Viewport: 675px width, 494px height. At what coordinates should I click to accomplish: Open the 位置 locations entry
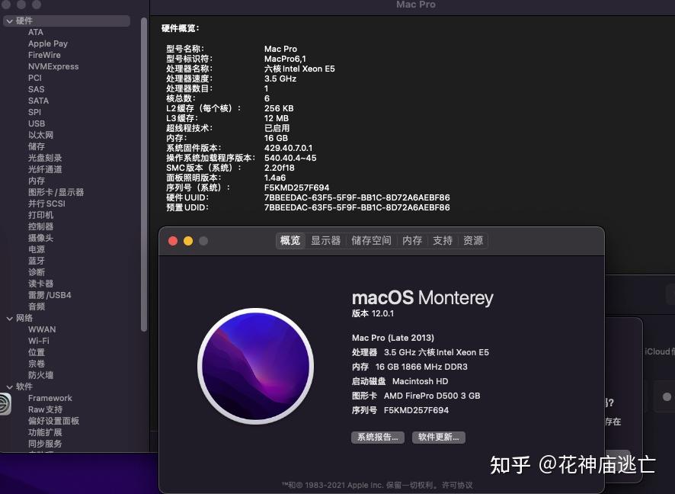tap(37, 352)
